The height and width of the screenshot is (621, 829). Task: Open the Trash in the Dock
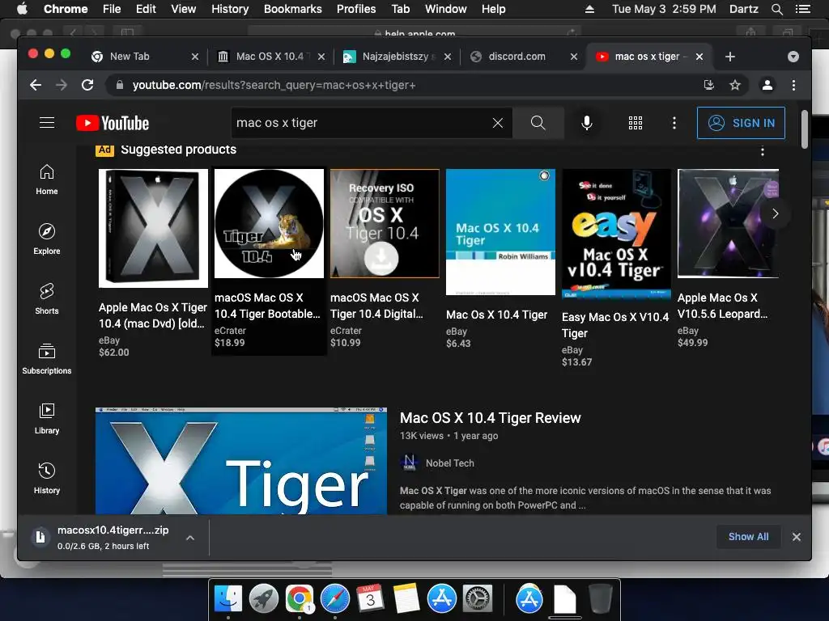[601, 599]
